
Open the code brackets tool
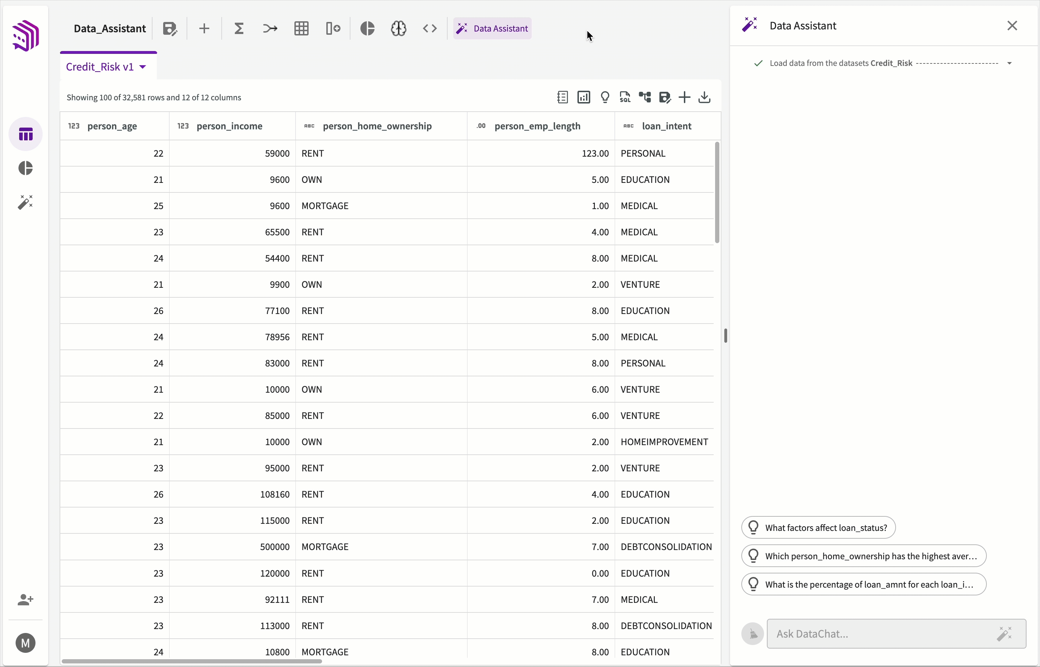pos(430,29)
